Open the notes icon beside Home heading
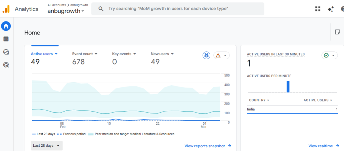The image size is (344, 151). pyautogui.click(x=337, y=32)
